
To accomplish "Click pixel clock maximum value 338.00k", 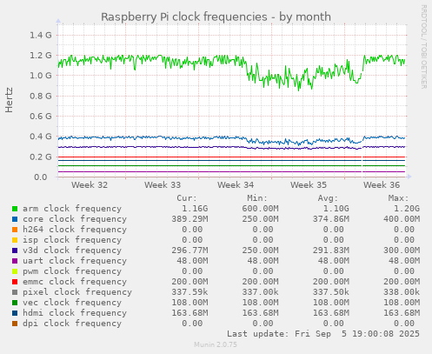I will tap(402, 292).
